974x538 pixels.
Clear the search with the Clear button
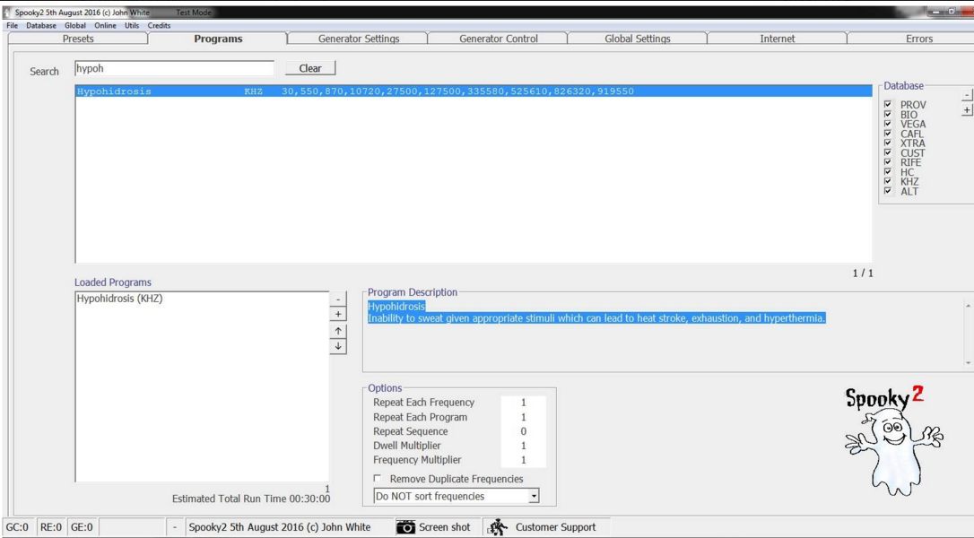tap(310, 68)
